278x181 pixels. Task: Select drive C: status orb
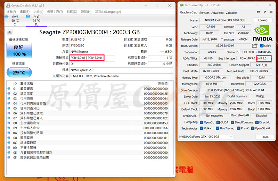click(x=7, y=17)
